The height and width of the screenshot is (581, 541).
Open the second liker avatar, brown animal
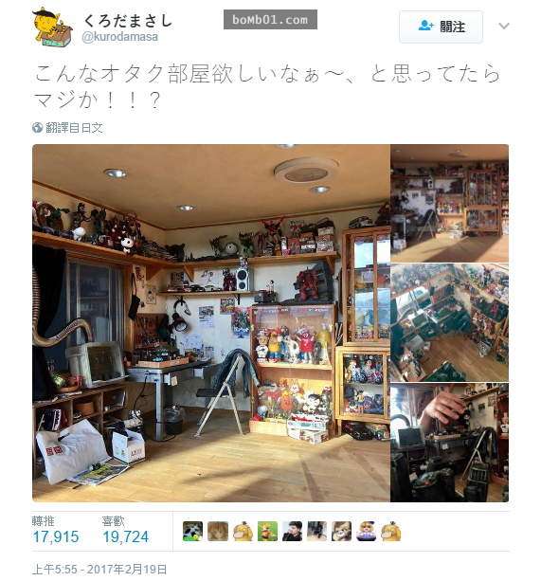coord(217,531)
